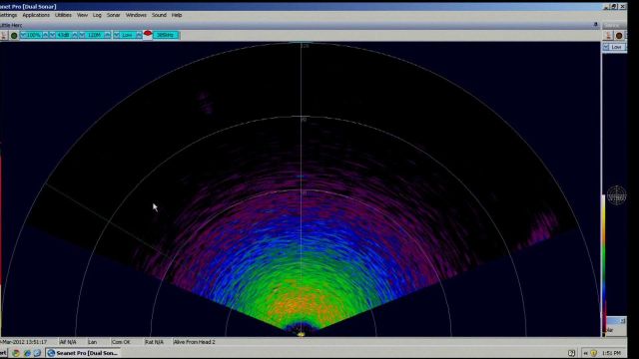Screen dimensions: 639x359
Task: Open the Low dropdown in second sonar panel
Action: pos(606,47)
